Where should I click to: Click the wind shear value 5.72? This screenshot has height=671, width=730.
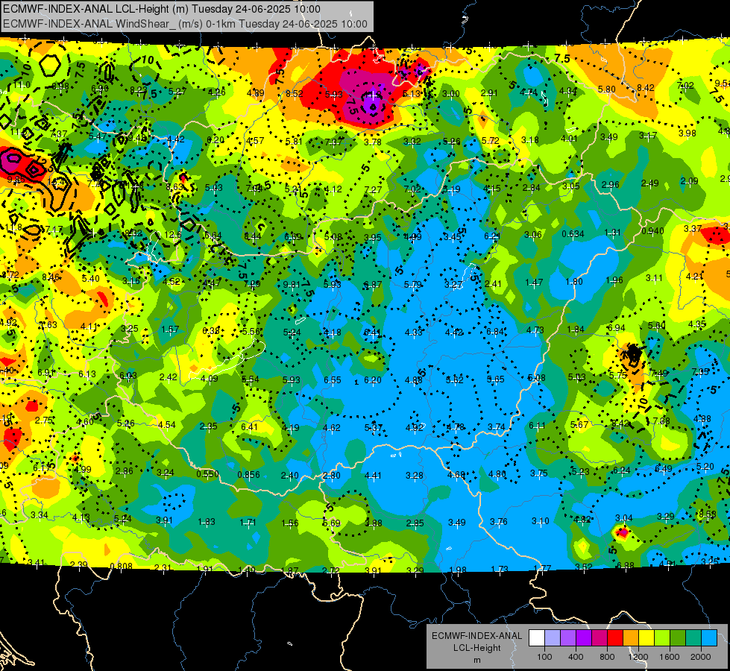tap(490, 141)
